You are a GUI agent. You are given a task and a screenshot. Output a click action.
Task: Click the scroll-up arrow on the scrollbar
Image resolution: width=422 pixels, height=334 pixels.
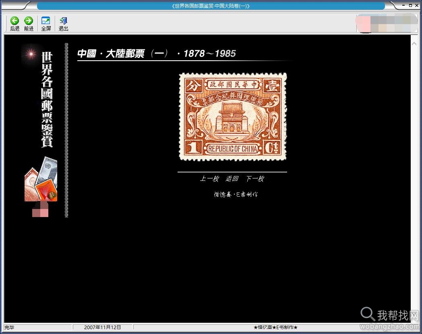414,43
